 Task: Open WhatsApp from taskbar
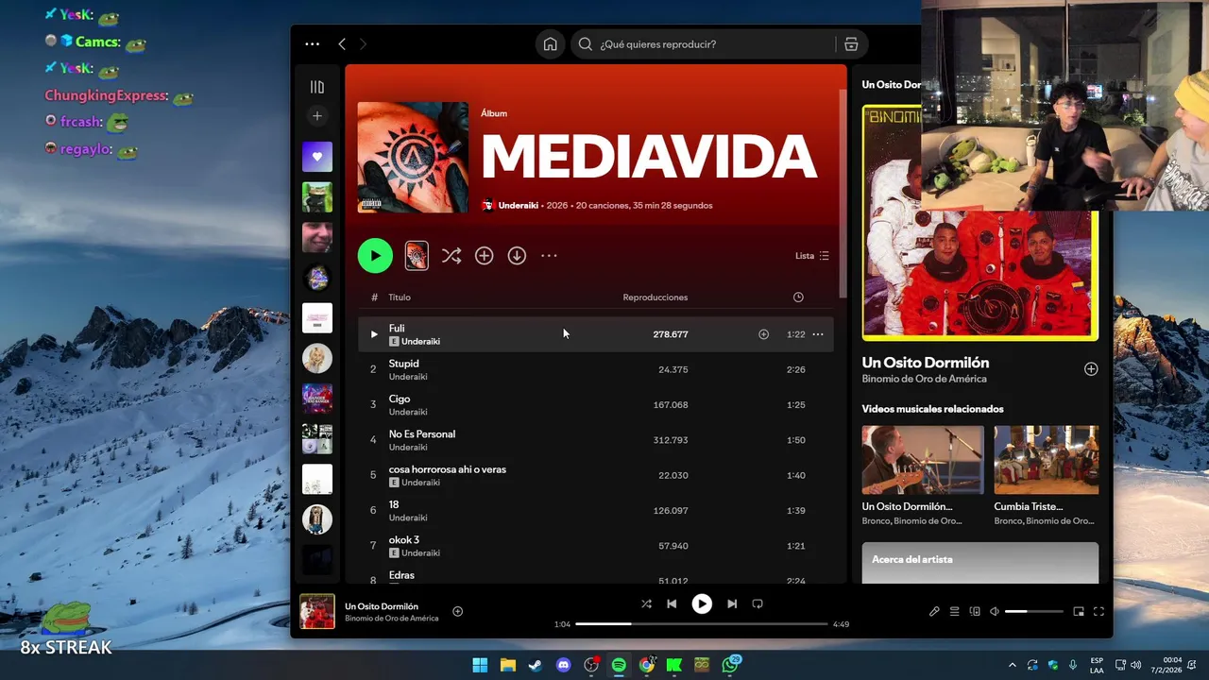click(731, 665)
